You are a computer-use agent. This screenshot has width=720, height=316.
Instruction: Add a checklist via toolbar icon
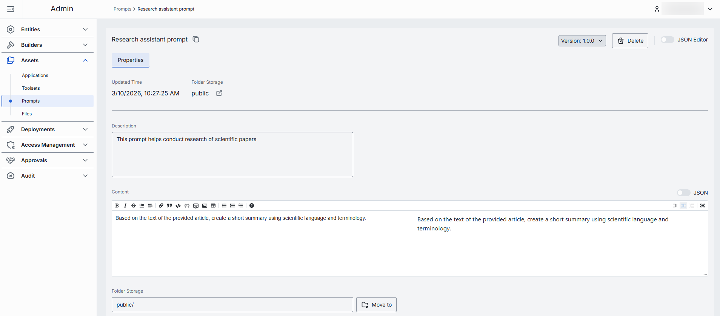(x=241, y=206)
